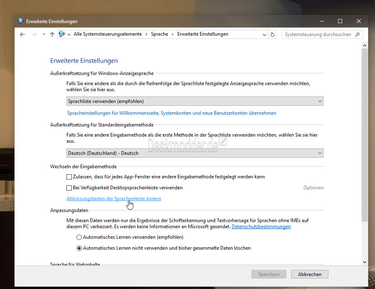Minimize the Erweiterte Einstellungen window
Viewport: 375px width, 289px height.
(x=322, y=21)
